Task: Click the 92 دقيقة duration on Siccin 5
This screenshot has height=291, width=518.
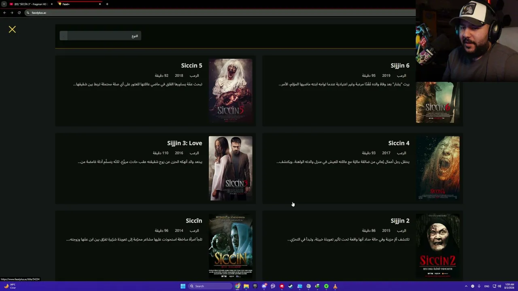Action: pos(161,76)
